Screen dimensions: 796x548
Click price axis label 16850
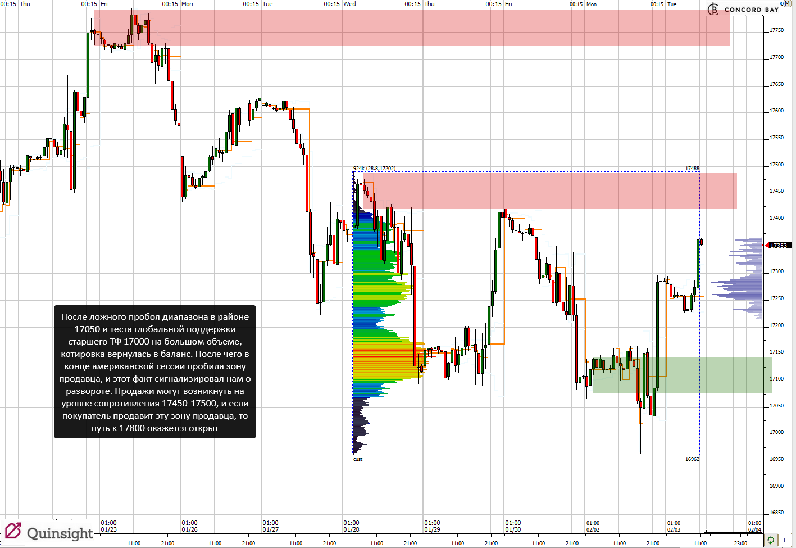point(777,513)
